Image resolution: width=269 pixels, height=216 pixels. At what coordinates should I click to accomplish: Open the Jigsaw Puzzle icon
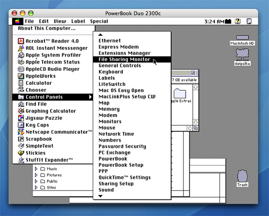click(21, 118)
